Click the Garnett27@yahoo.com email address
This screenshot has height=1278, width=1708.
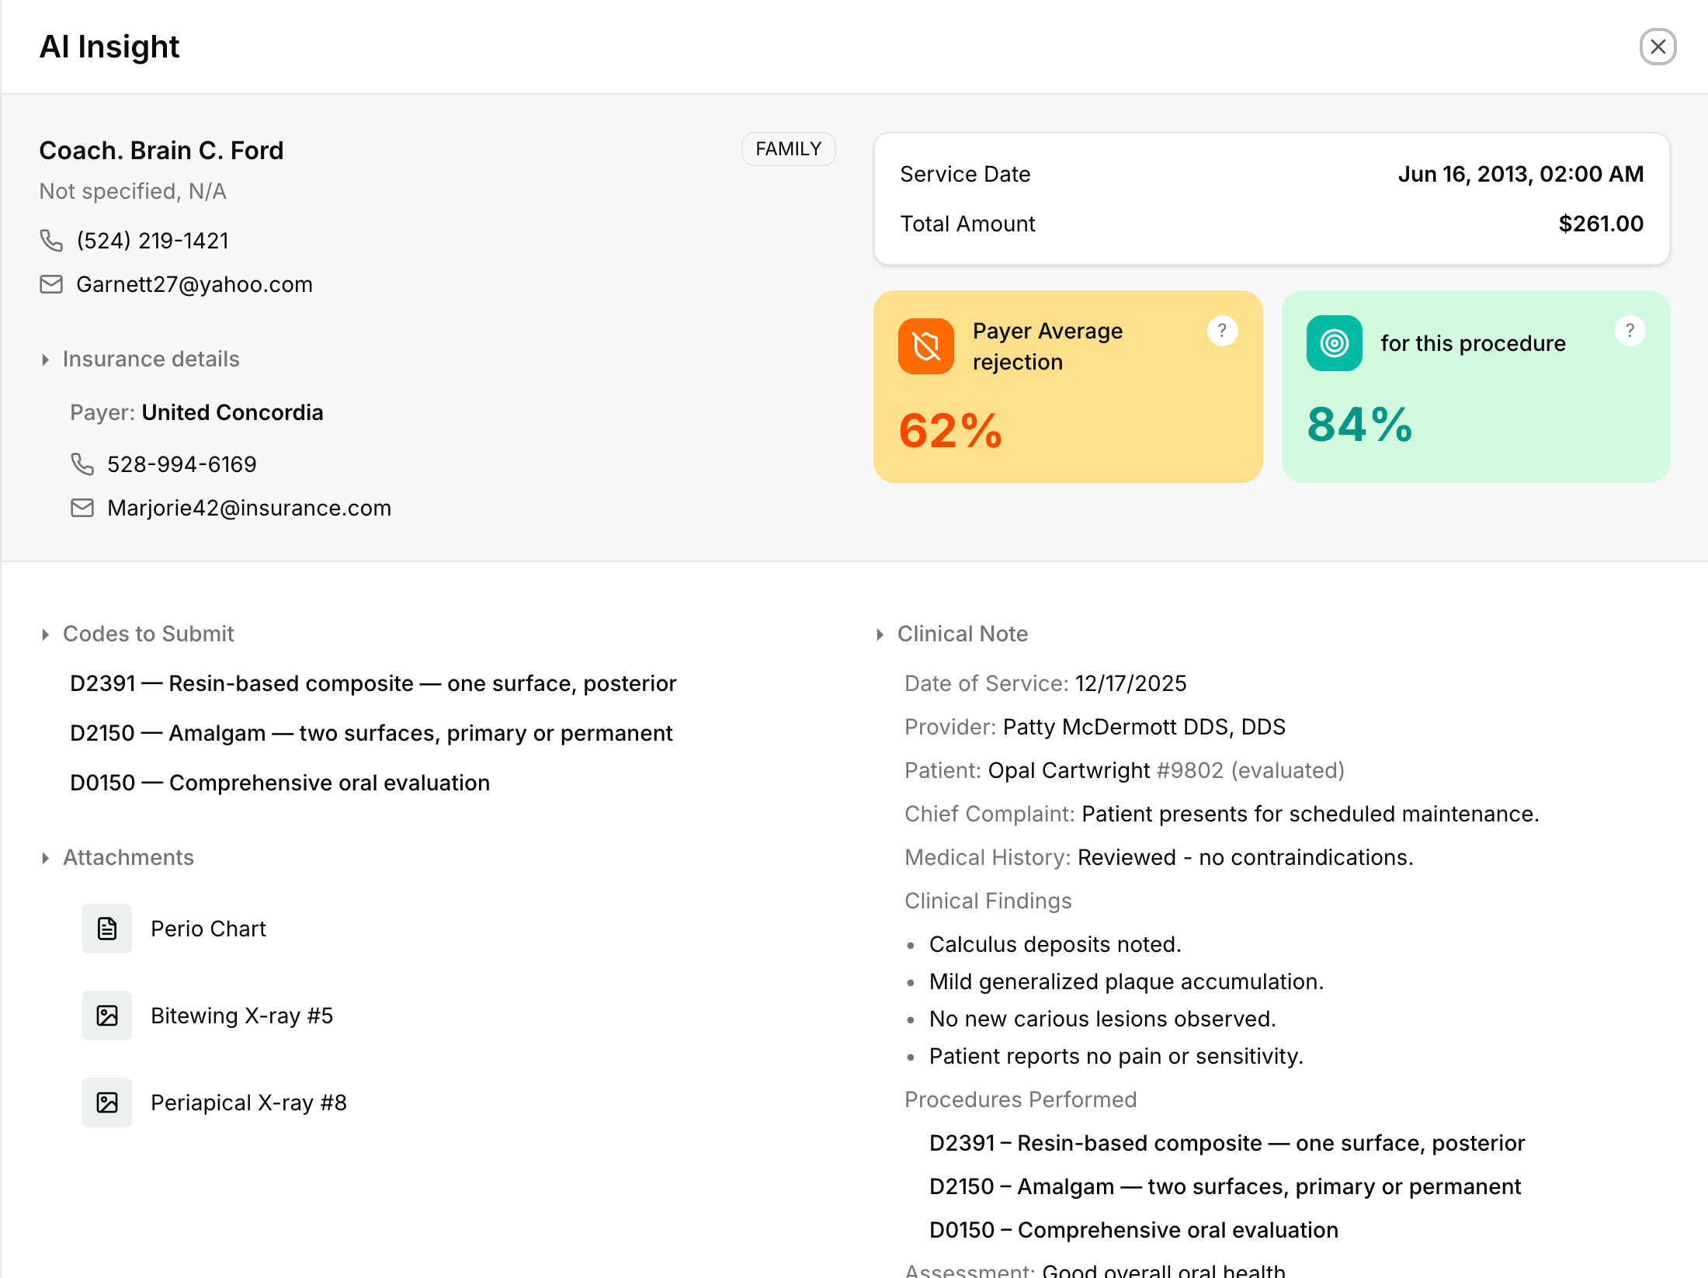point(194,284)
